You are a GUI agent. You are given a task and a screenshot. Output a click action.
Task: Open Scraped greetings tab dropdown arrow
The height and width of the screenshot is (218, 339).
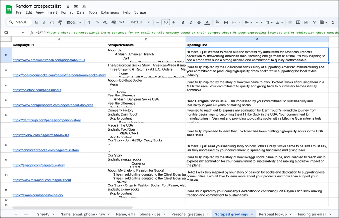(252, 214)
